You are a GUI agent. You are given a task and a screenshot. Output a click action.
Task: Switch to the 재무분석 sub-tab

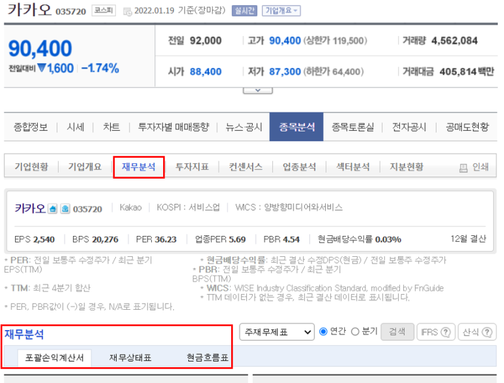(x=139, y=167)
